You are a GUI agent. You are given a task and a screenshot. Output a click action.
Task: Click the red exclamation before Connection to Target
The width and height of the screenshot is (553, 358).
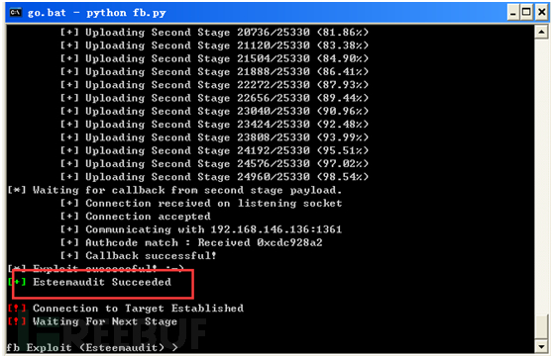pyautogui.click(x=17, y=309)
